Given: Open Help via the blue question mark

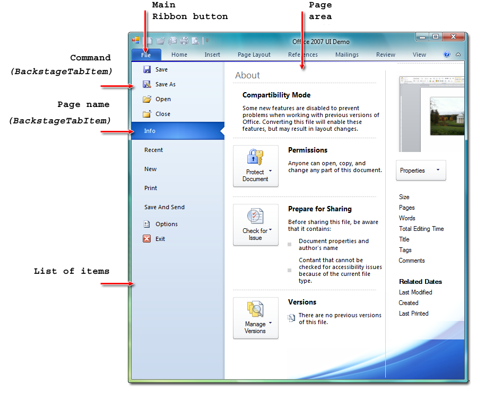Looking at the screenshot, I should (447, 55).
